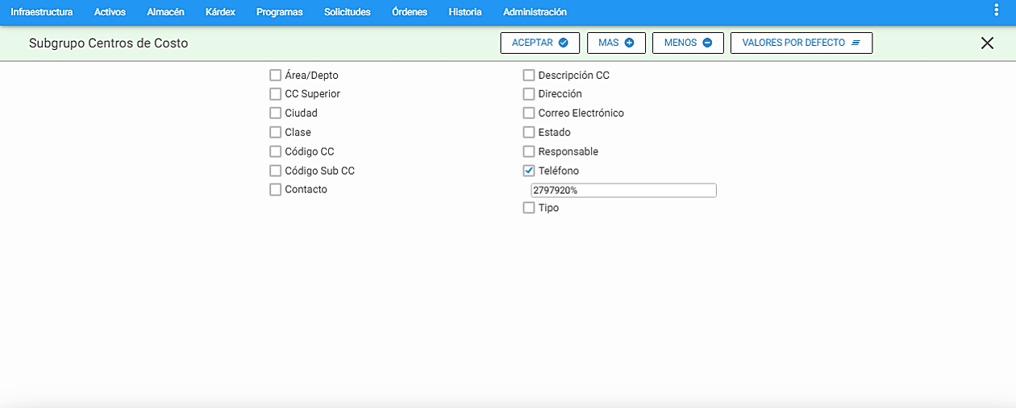Enable the Contacto checkbox
Viewport: 1016px width, 408px height.
tap(276, 190)
